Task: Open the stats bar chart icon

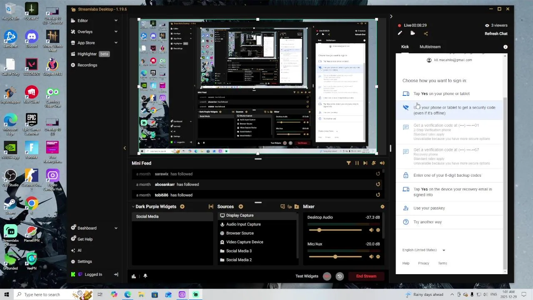Action: pyautogui.click(x=134, y=276)
